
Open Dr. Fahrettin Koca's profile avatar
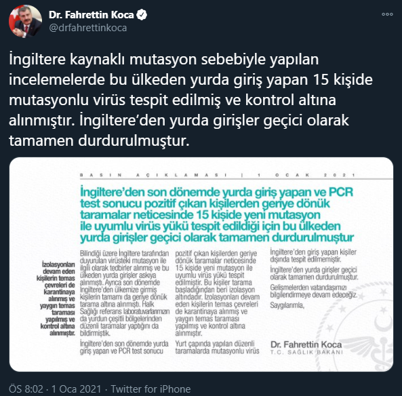point(25,21)
